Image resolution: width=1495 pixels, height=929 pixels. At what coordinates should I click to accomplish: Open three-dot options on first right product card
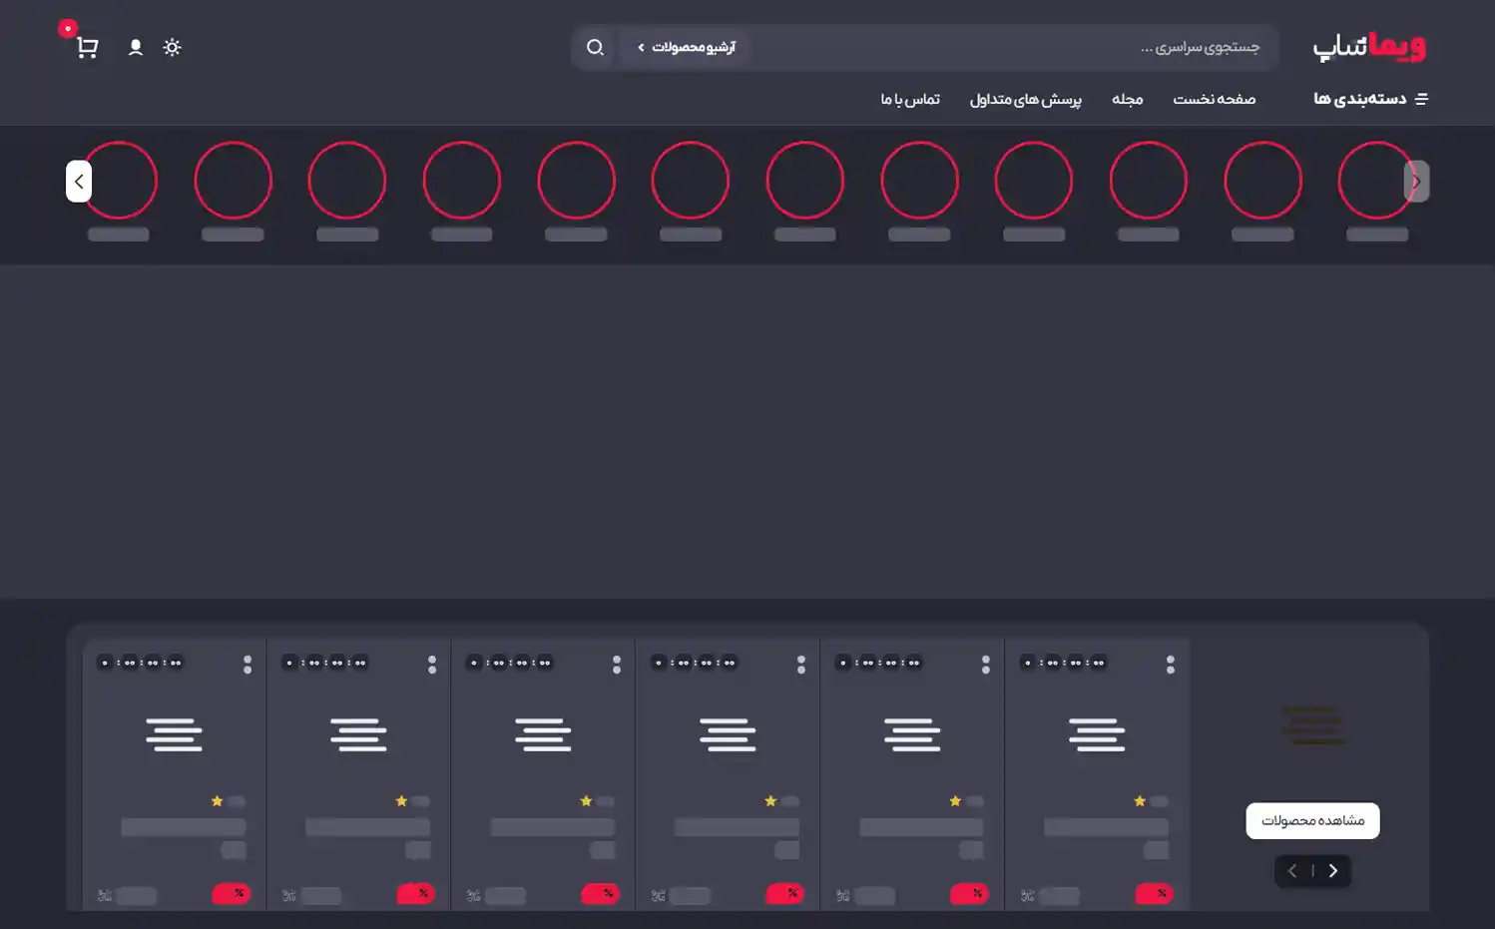1171,665
